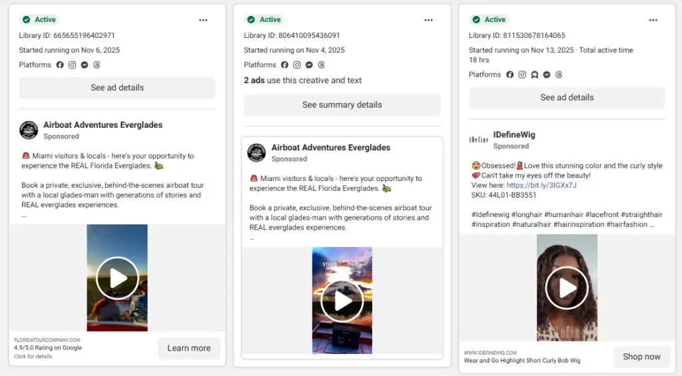
Task: Click 'Started running on Nov 6, 2025'
Action: tap(69, 50)
